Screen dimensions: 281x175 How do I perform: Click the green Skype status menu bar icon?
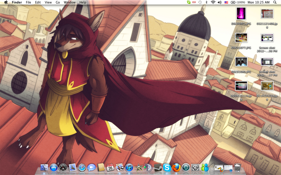pos(189,2)
